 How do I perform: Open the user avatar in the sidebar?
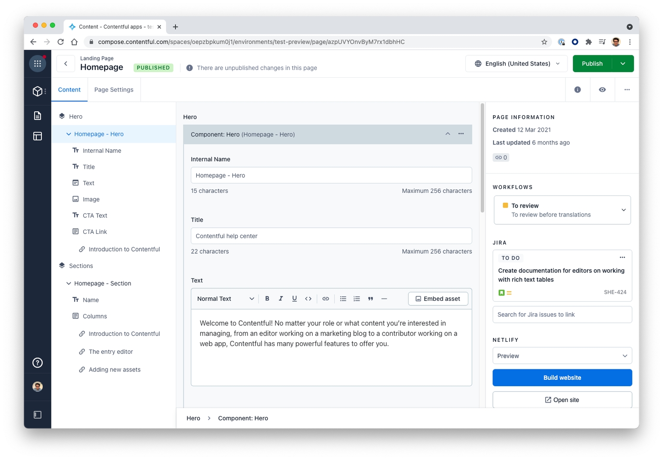[x=38, y=387]
